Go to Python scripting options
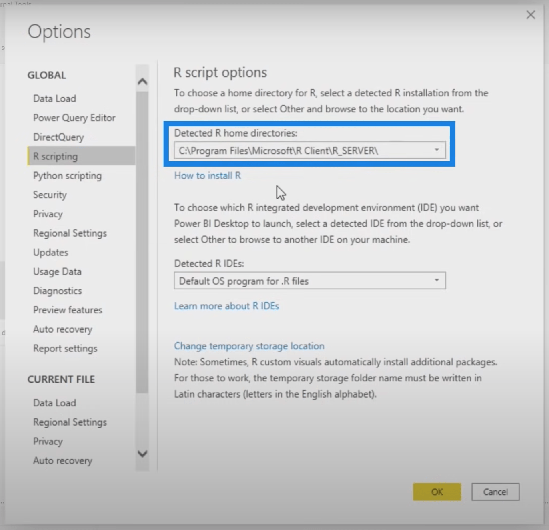The width and height of the screenshot is (549, 530). tap(67, 175)
